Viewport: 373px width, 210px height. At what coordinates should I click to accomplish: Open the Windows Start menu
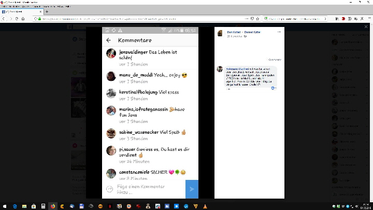click(x=5, y=206)
